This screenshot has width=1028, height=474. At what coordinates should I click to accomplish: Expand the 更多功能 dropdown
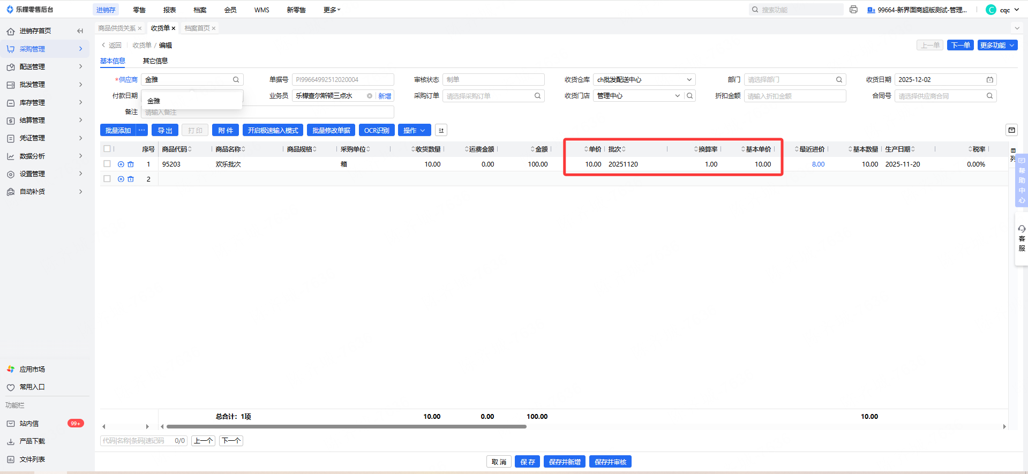[997, 45]
